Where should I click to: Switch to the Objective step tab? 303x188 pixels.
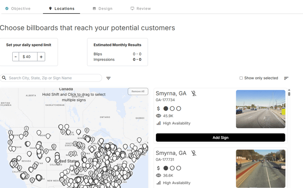coord(18,8)
